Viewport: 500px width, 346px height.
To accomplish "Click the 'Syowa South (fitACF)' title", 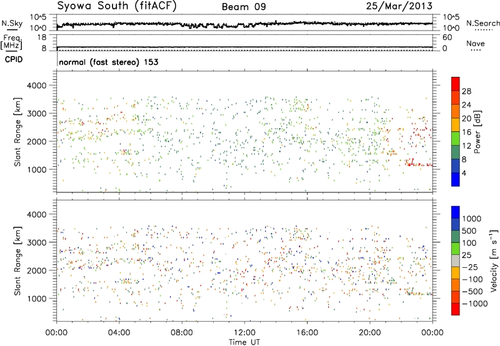I will (117, 6).
